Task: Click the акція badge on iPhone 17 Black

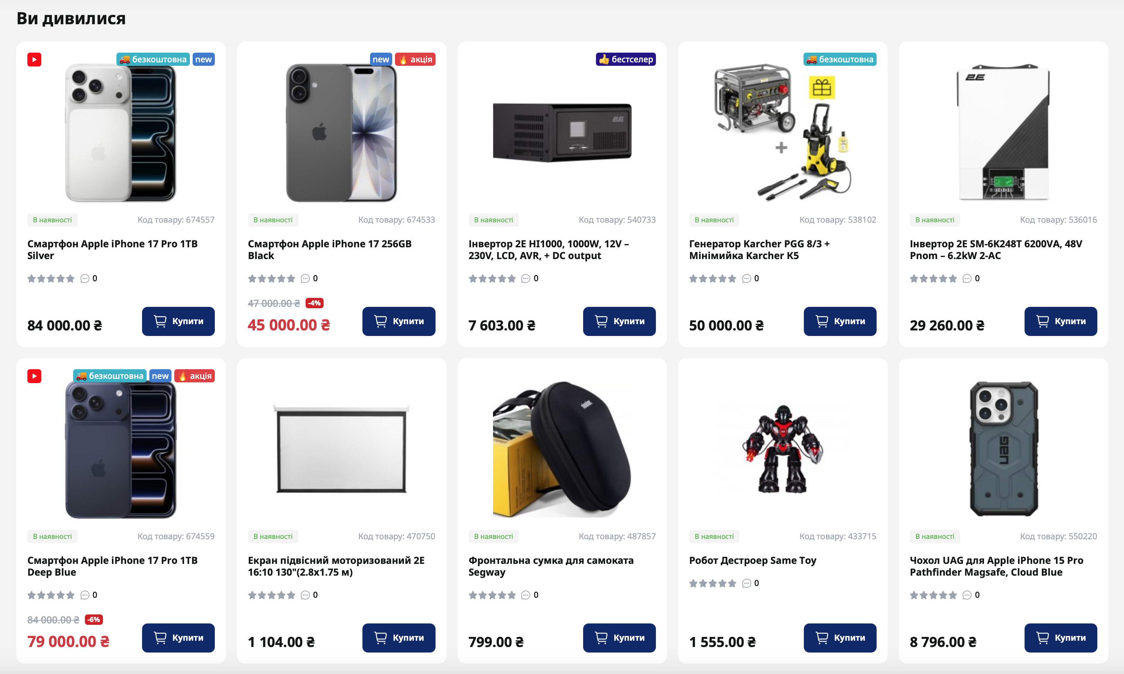Action: [x=415, y=60]
